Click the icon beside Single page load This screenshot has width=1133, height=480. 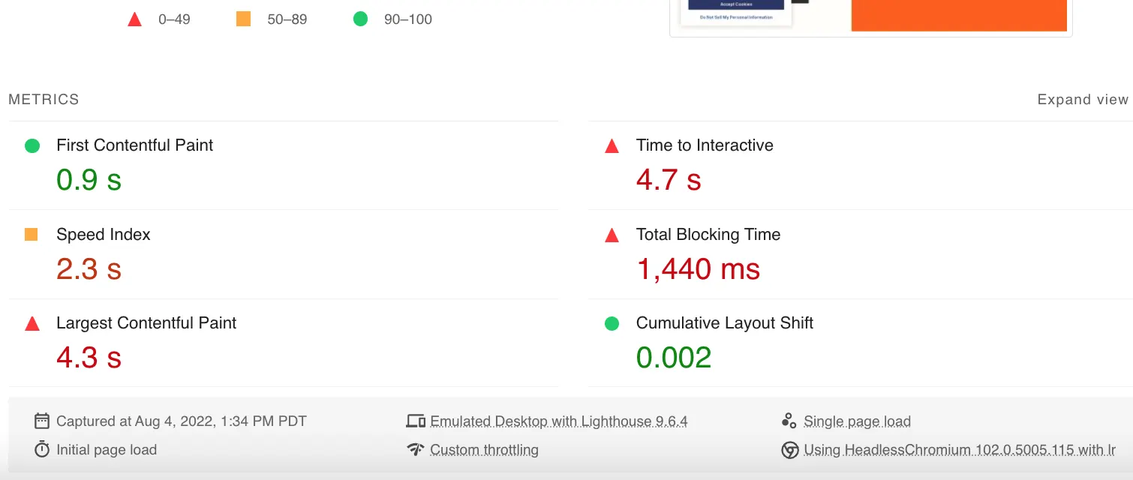[x=789, y=421]
